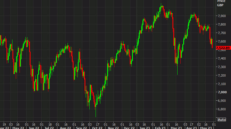This screenshot has width=231, height=129.
Task: Click the 7,700 price axis label
Action: pyautogui.click(x=222, y=33)
